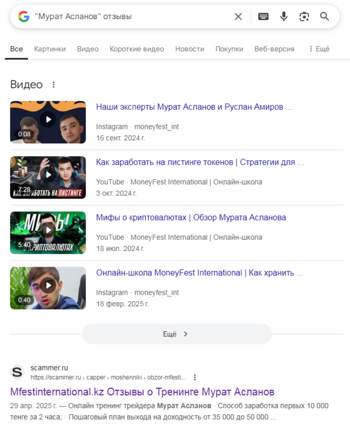
Task: Switch to the Видео tab
Action: 87,49
